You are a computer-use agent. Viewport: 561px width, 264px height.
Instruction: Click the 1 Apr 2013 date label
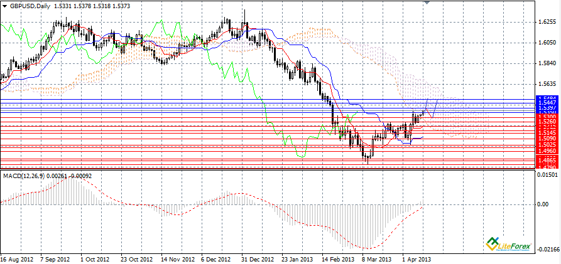(x=416, y=258)
